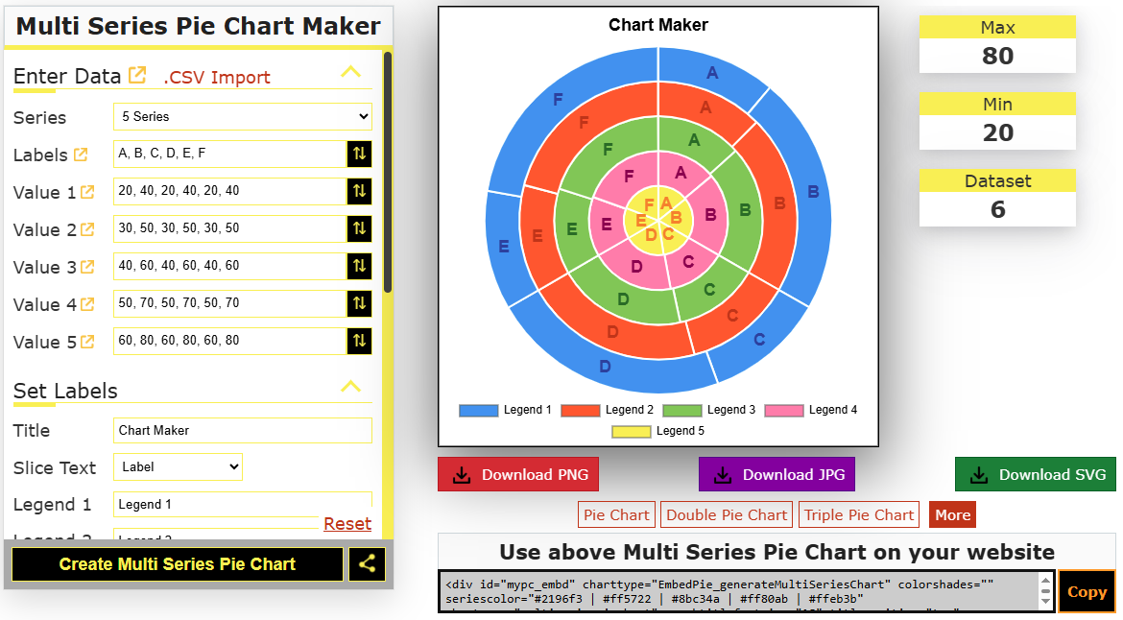
Task: Click the swap arrows icon beside Value 1
Action: [x=359, y=191]
